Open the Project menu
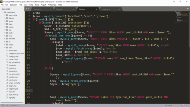The image size is (190, 107). [x=43, y=5]
